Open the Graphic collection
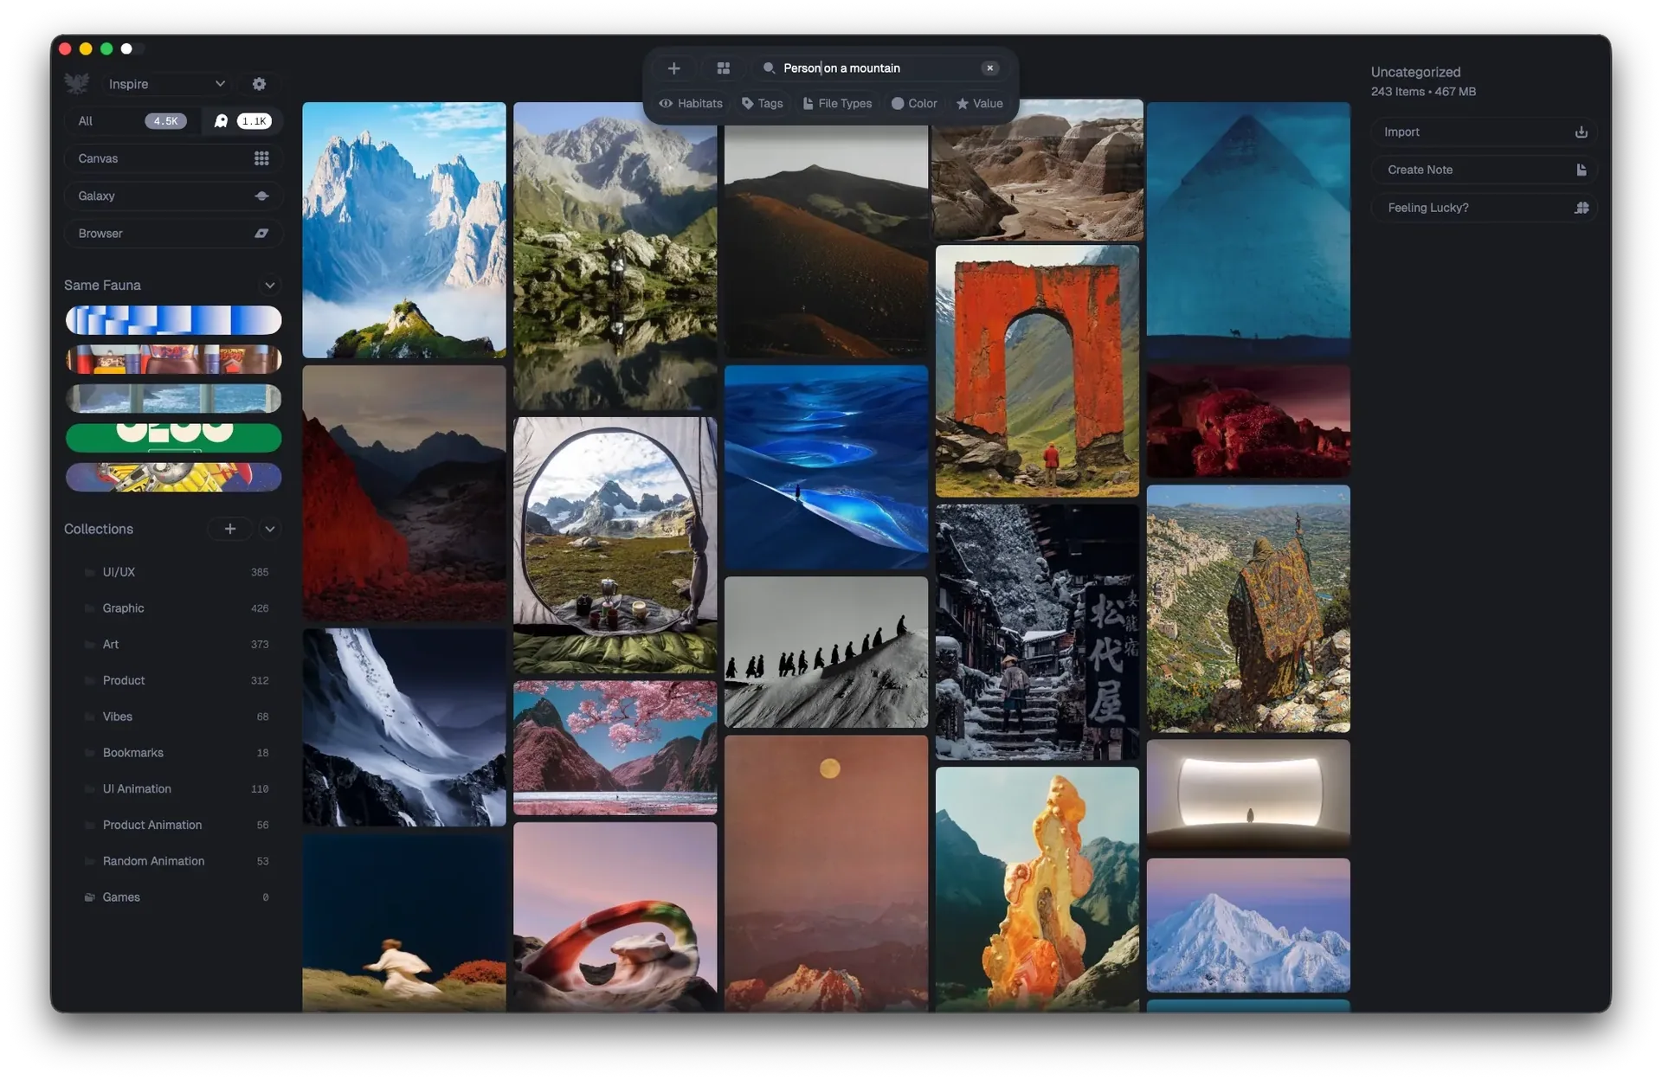The height and width of the screenshot is (1080, 1662). 173,608
